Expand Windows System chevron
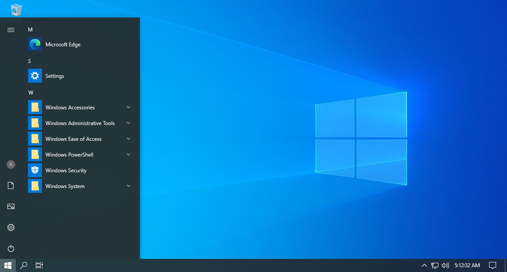507x272 pixels. click(128, 186)
